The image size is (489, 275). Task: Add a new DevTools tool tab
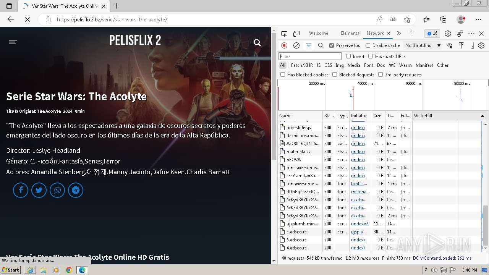point(411,33)
